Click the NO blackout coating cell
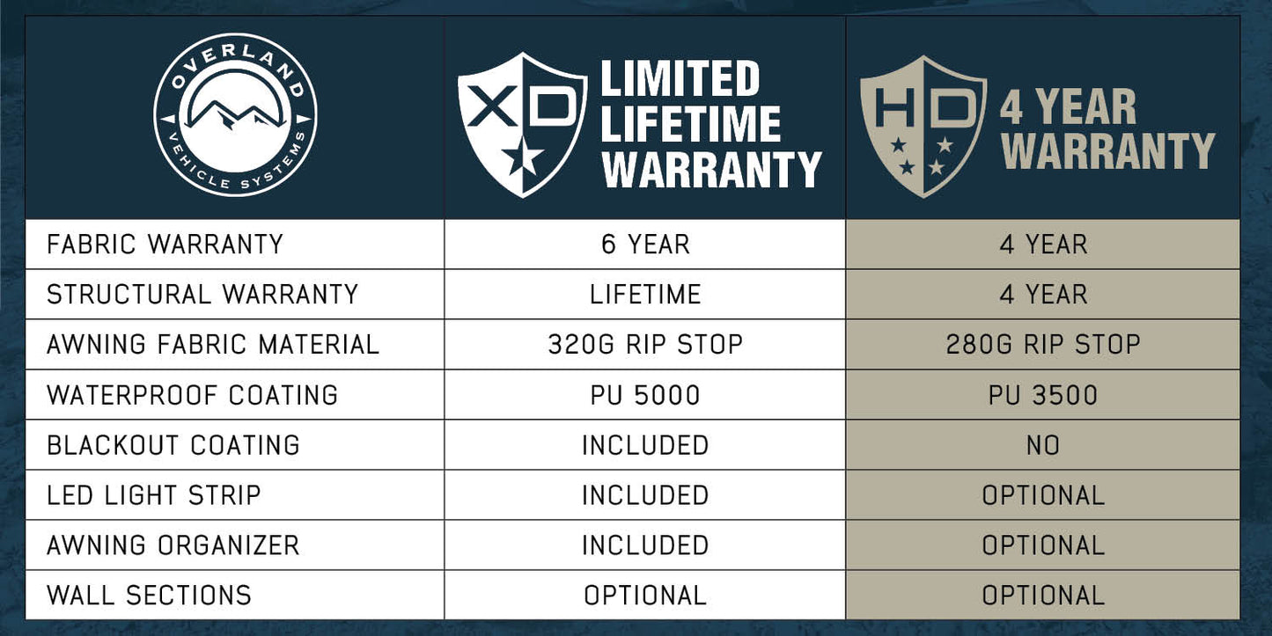Screen dimensions: 1272x636 pyautogui.click(x=1043, y=444)
